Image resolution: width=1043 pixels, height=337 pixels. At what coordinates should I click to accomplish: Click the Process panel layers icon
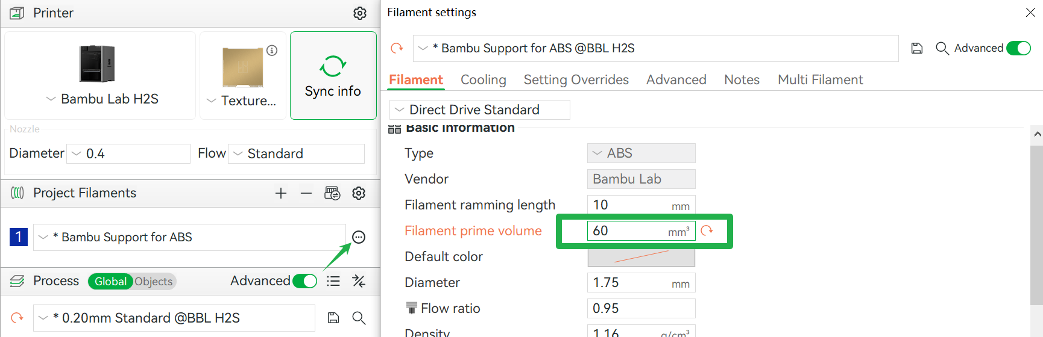pyautogui.click(x=17, y=281)
